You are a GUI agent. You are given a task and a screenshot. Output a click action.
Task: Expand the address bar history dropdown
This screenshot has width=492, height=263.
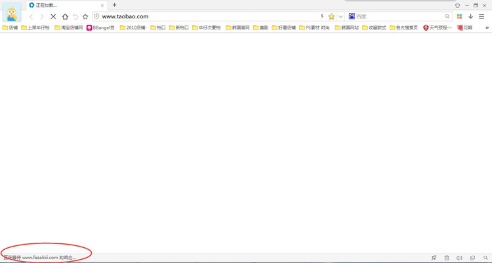(340, 16)
